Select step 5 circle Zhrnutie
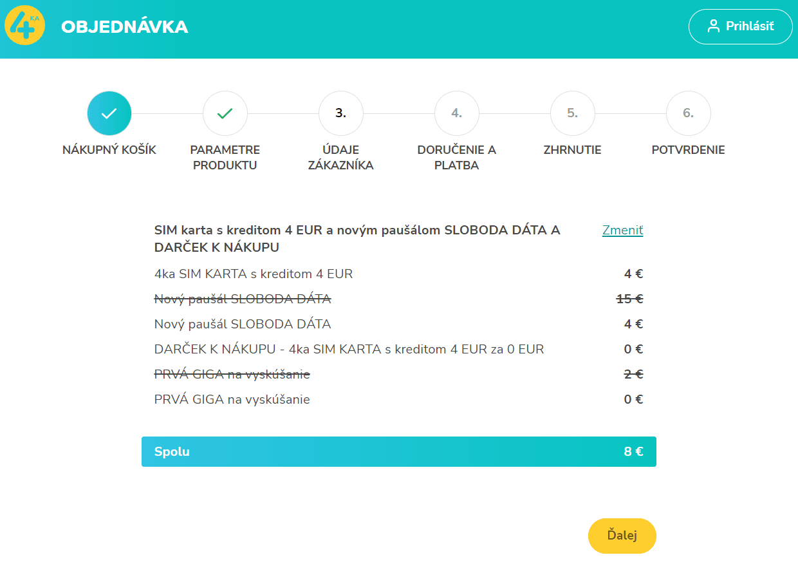 point(573,113)
